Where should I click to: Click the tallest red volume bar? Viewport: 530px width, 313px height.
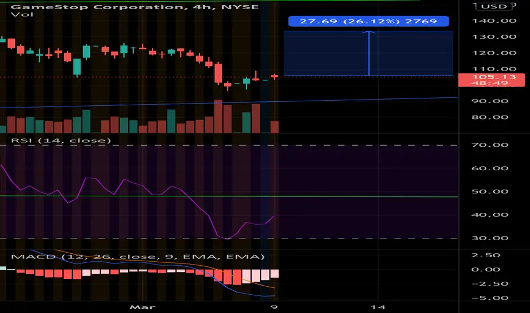[x=218, y=116]
